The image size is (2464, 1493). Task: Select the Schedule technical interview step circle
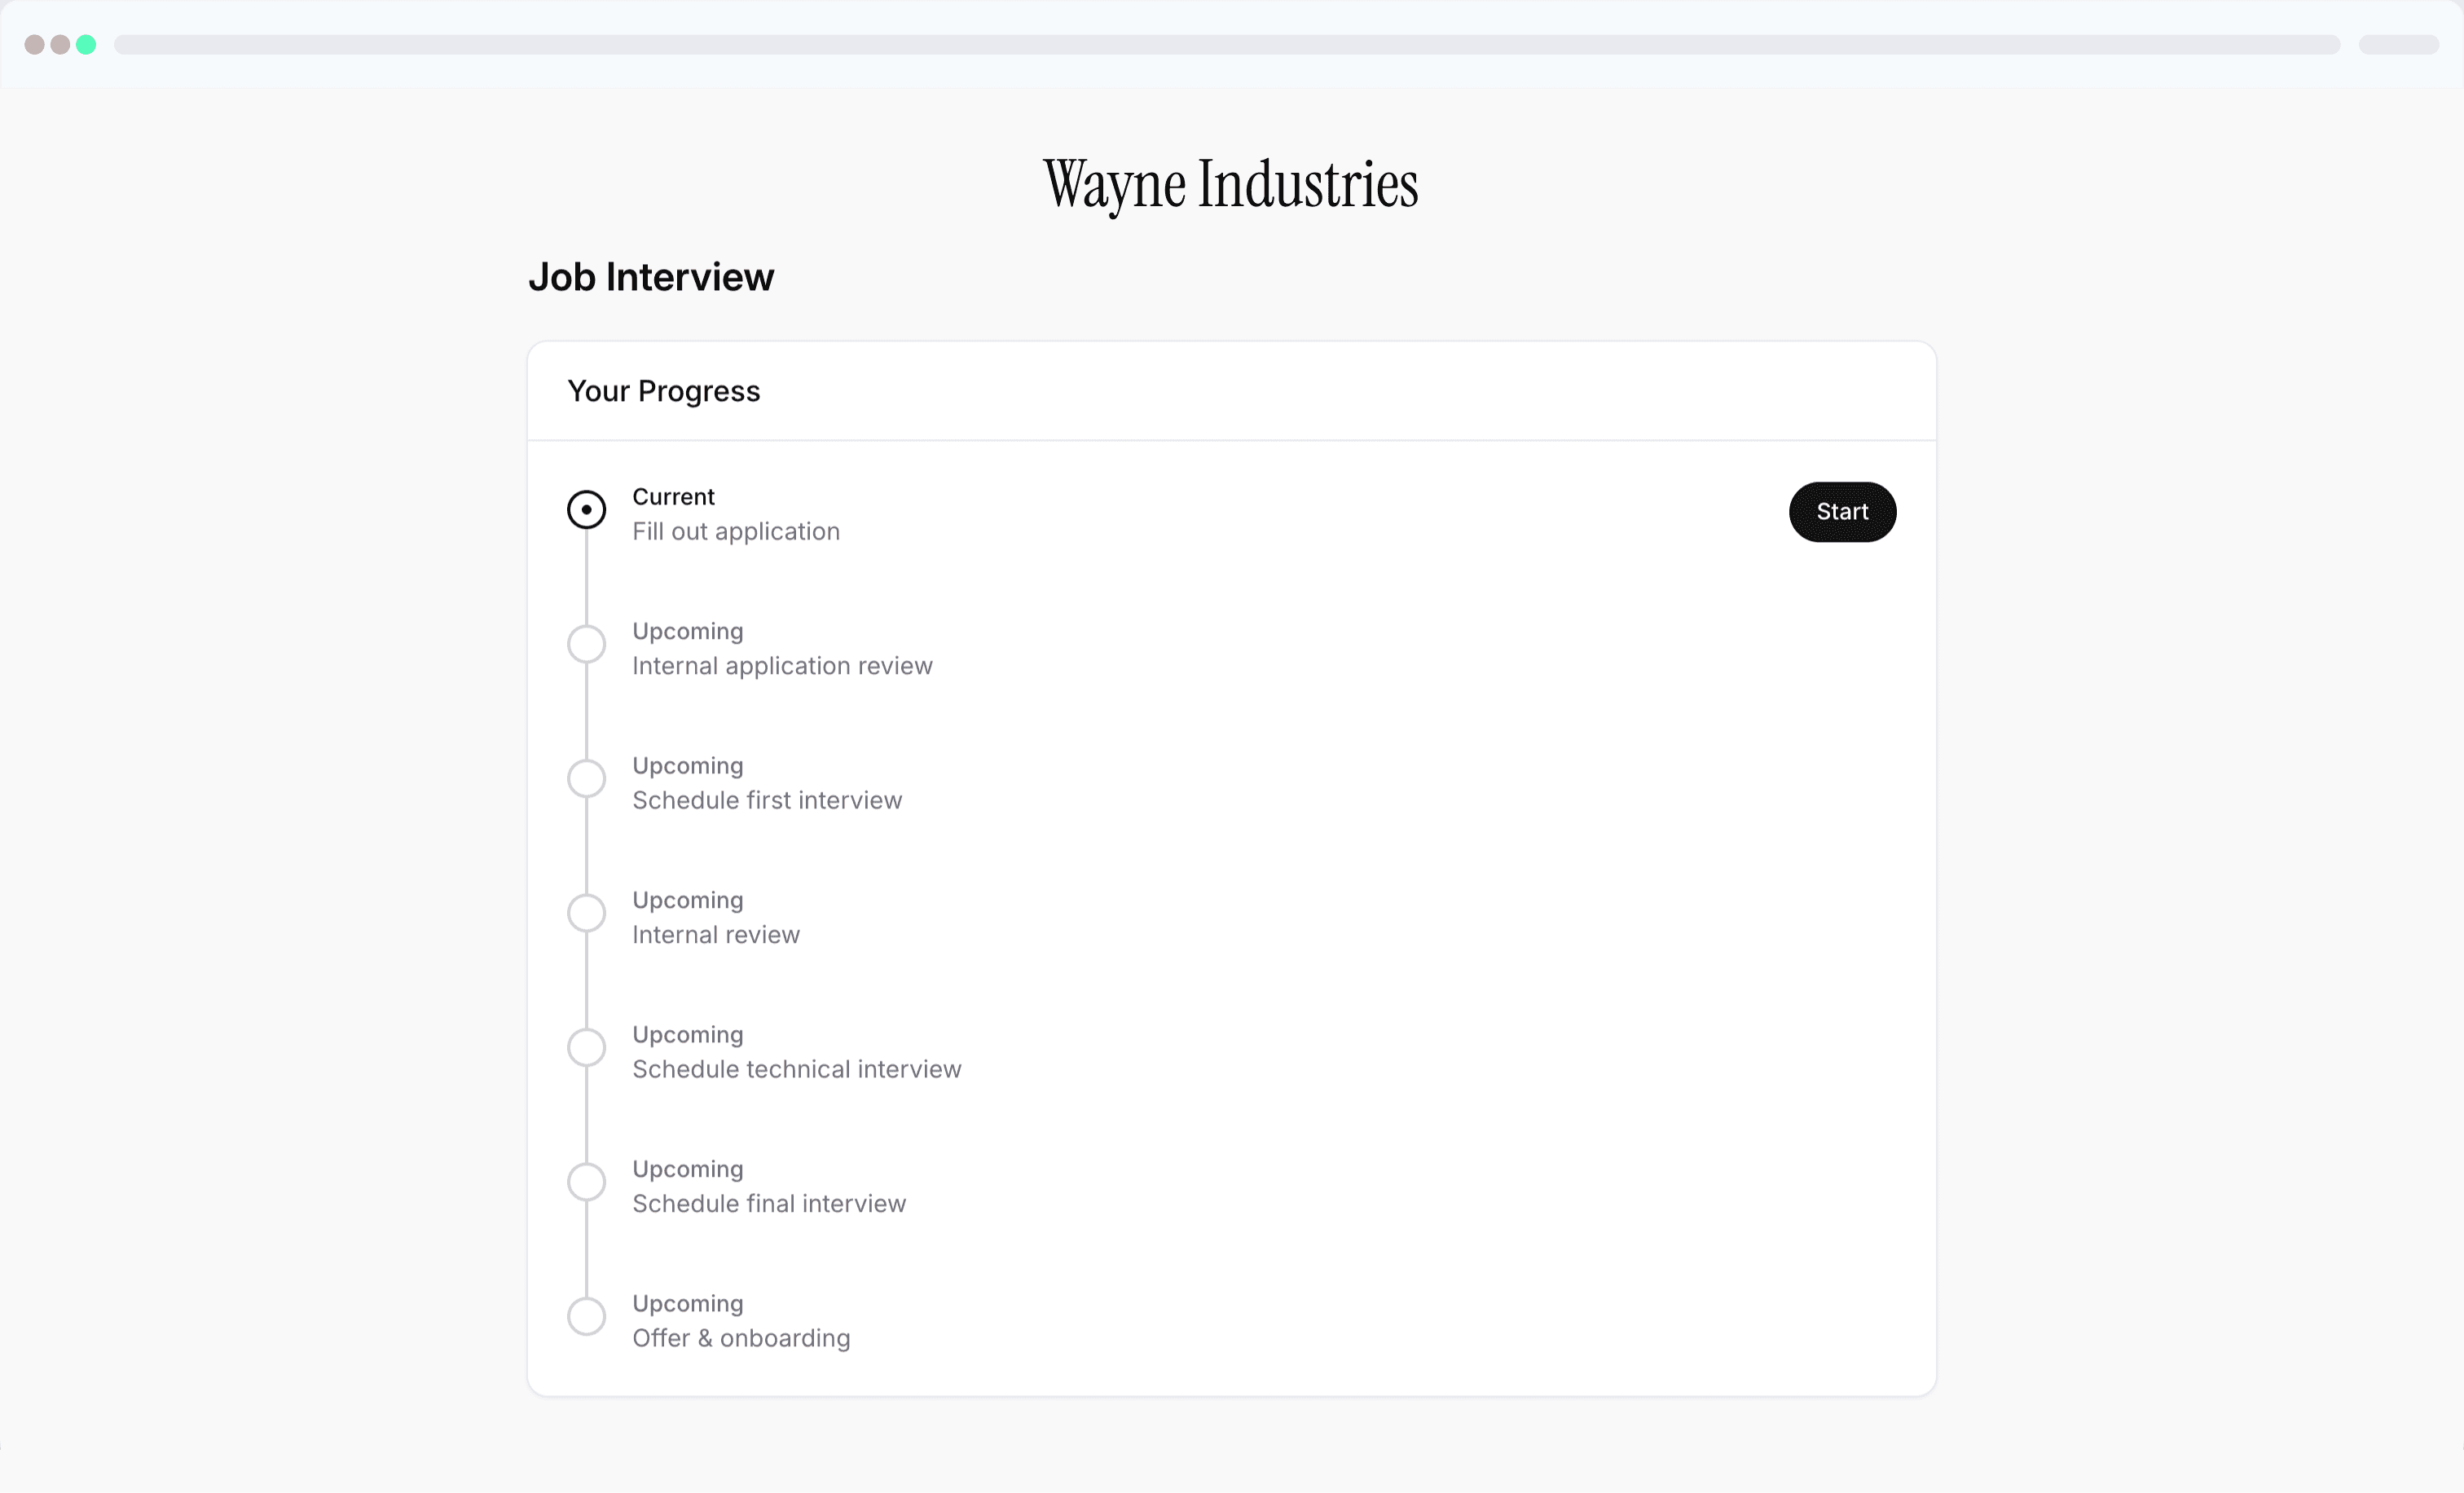(x=586, y=1047)
